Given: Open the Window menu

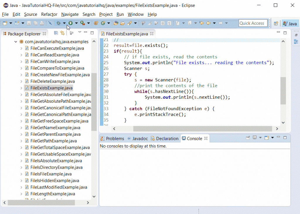Looking at the screenshot, I should [x=135, y=14].
